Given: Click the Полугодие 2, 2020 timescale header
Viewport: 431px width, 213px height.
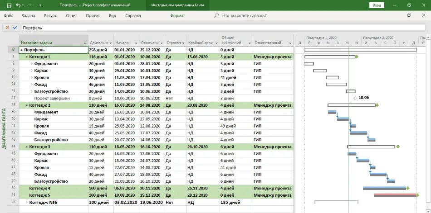Looking at the screenshot, I should pos(378,38).
